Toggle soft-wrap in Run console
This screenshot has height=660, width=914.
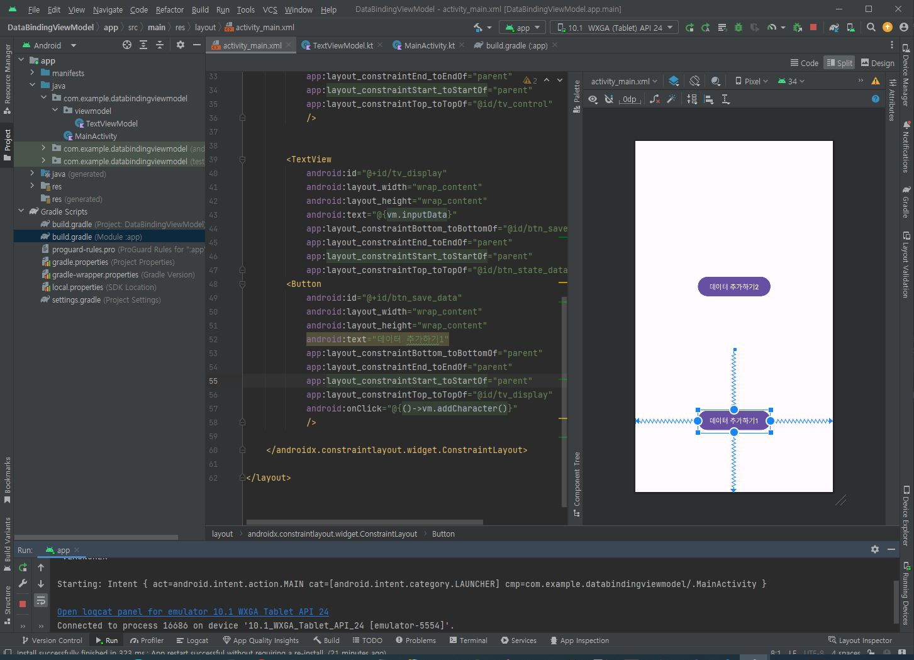click(41, 600)
